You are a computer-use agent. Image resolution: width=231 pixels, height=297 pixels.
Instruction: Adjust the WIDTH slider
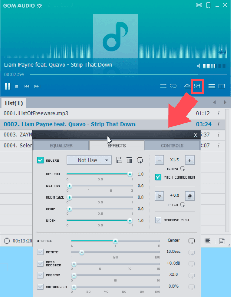coord(100,221)
